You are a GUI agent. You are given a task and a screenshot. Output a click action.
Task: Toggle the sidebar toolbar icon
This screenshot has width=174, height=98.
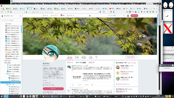click(130, 12)
